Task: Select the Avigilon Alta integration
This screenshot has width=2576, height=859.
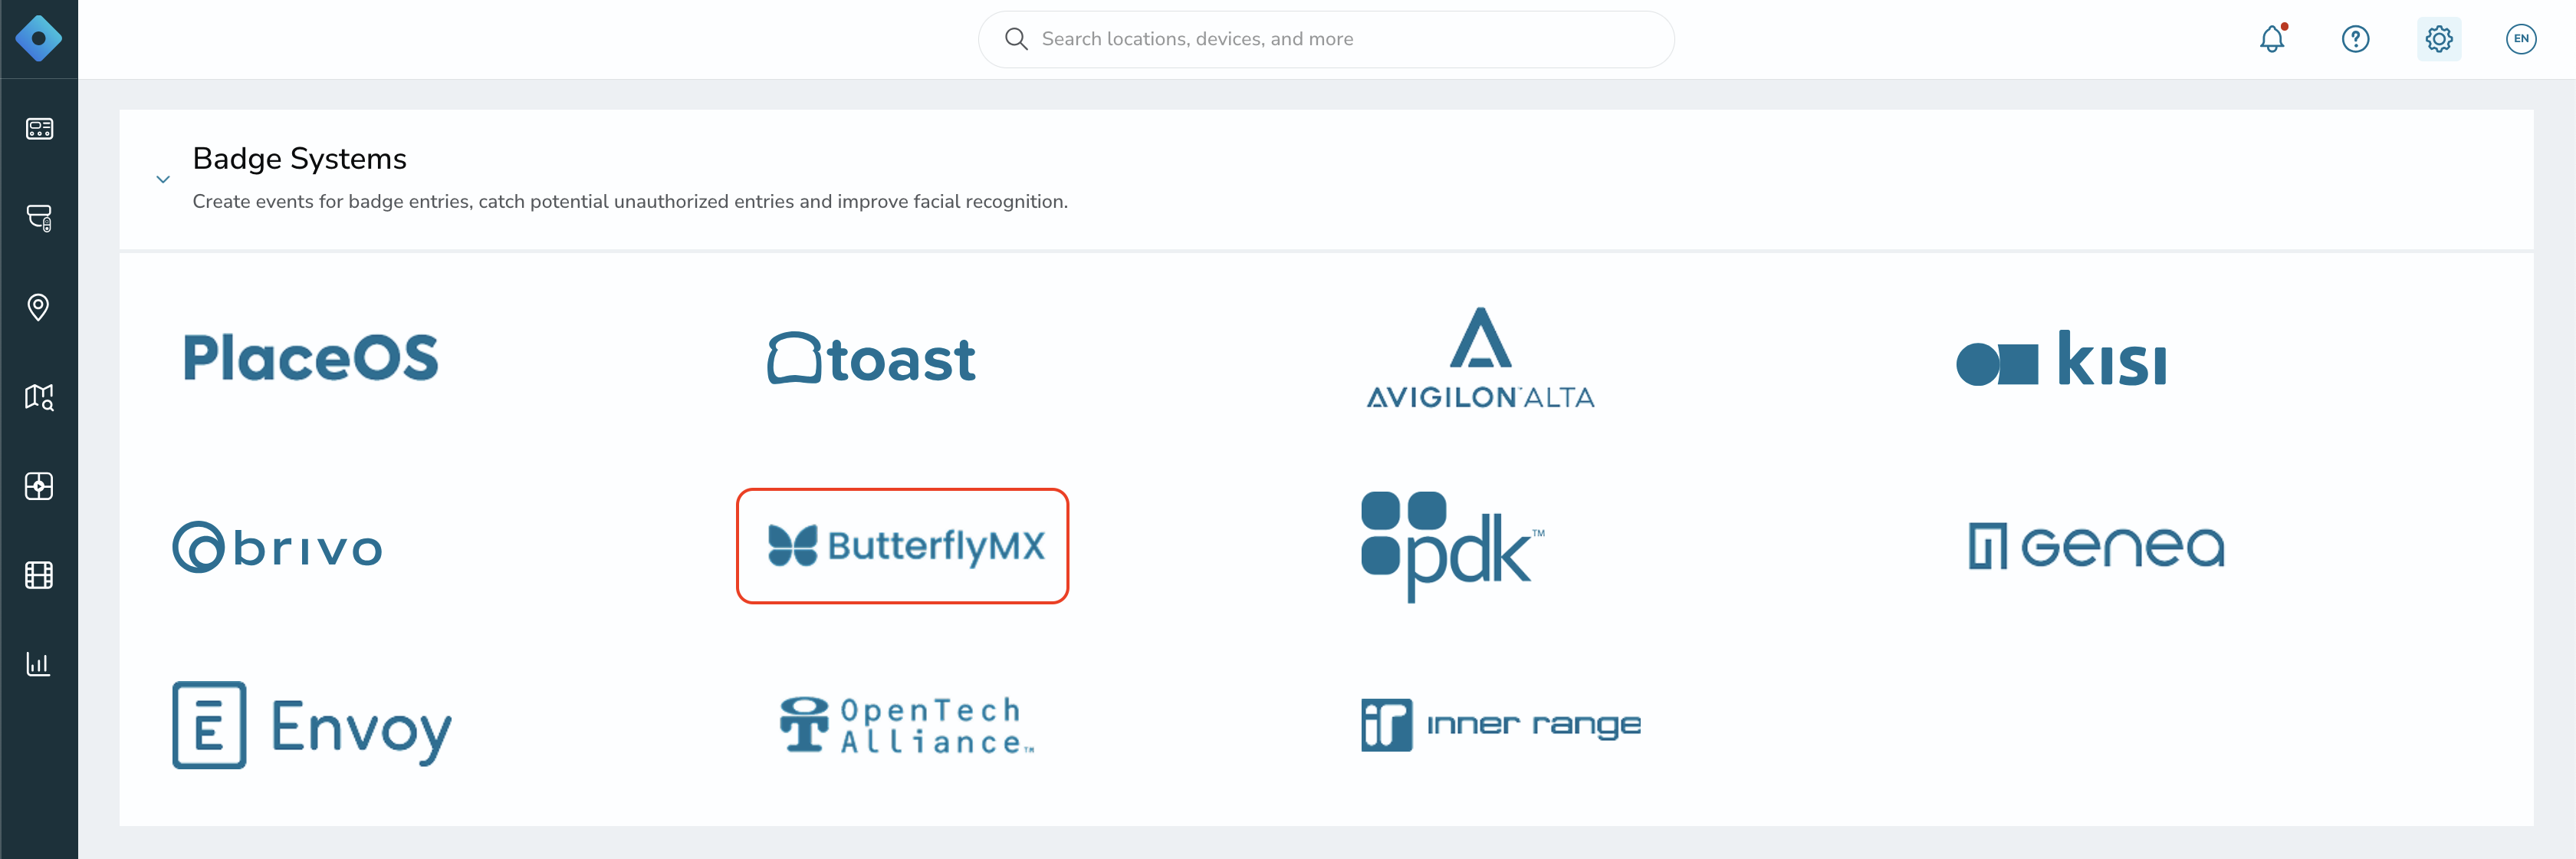Action: click(x=1480, y=360)
